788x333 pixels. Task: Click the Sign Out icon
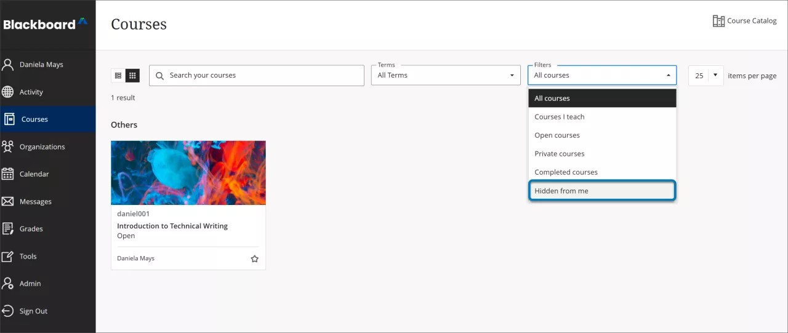coord(8,311)
